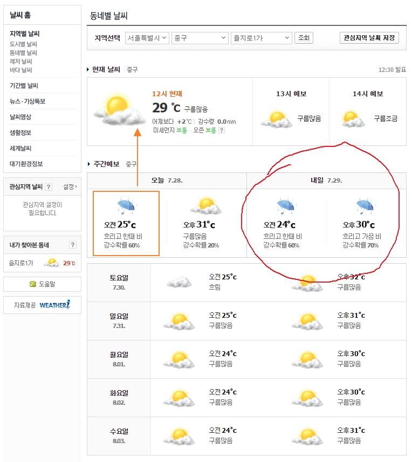
Task: Expand the 을지로1가 neighborhood dropdown
Action: pyautogui.click(x=260, y=38)
